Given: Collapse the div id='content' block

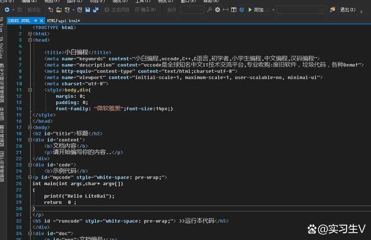Looking at the screenshot, I should point(30,140).
